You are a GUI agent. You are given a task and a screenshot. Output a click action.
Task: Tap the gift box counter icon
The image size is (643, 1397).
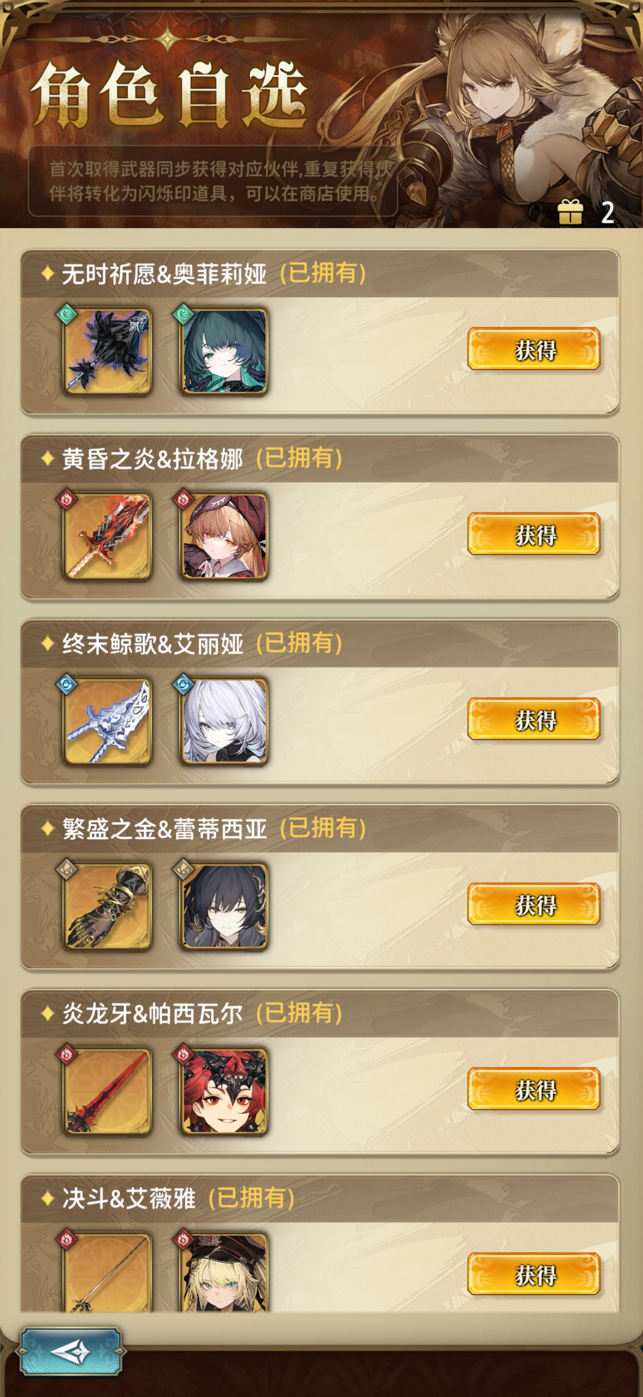pyautogui.click(x=570, y=211)
